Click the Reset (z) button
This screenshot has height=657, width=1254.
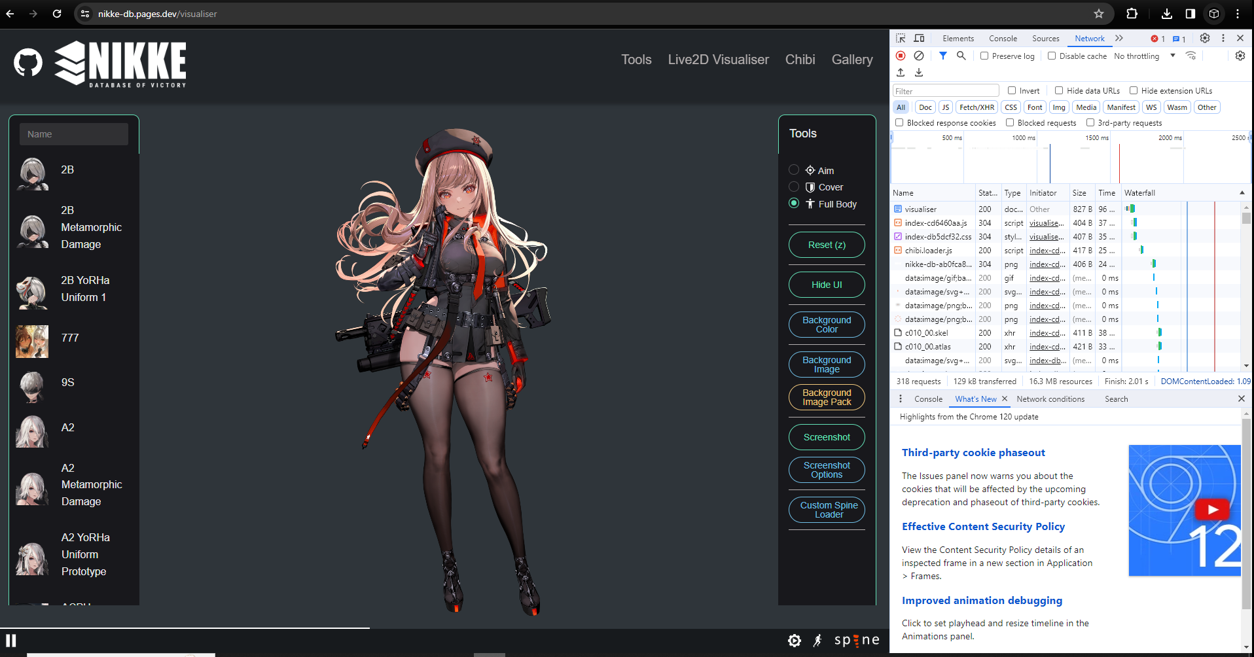coord(827,245)
